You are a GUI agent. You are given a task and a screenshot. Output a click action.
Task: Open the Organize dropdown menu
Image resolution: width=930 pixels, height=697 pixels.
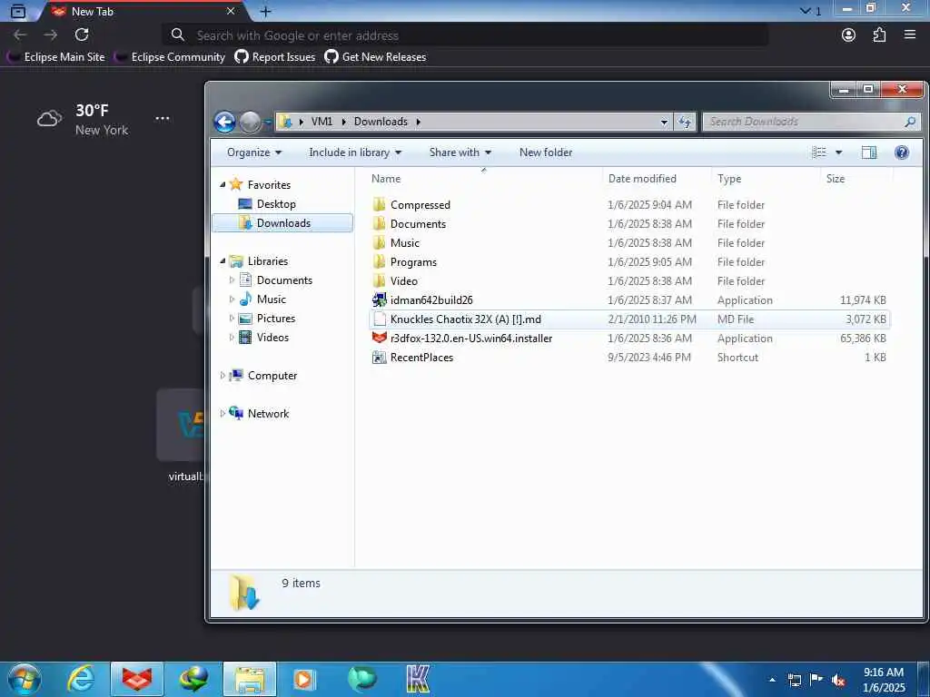[x=254, y=152]
